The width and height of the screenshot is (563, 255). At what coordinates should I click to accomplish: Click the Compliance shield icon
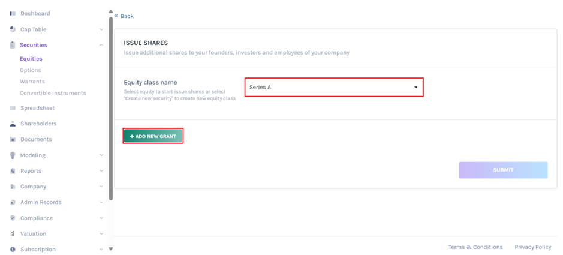tap(13, 218)
